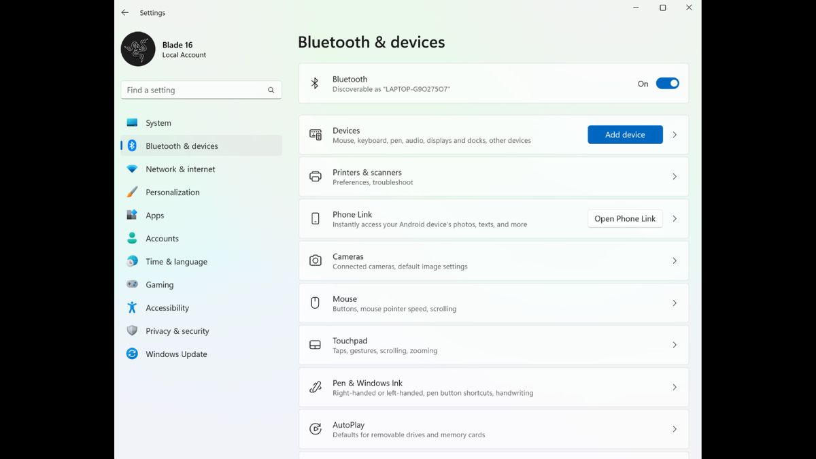Select the Accounts icon in the sidebar
Screen dimensions: 816x459
tap(132, 238)
